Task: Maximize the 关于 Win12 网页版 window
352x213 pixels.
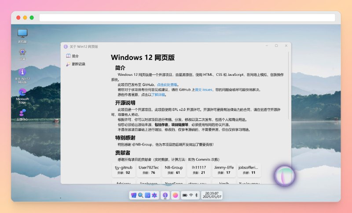Action: [x=276, y=46]
